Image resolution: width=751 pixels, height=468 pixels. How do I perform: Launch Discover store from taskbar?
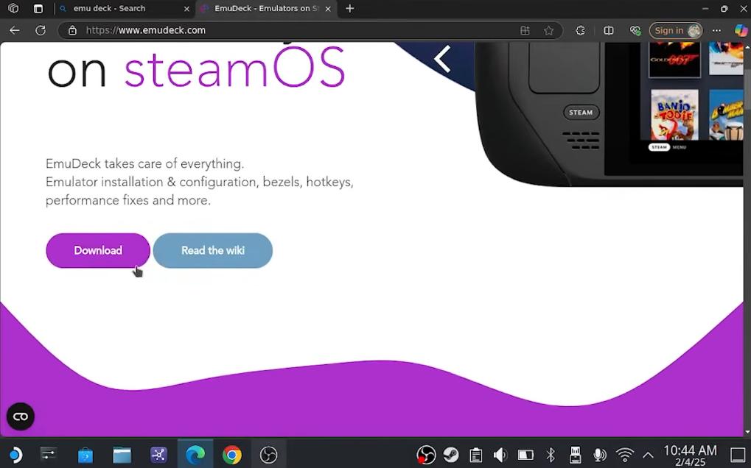coord(85,455)
